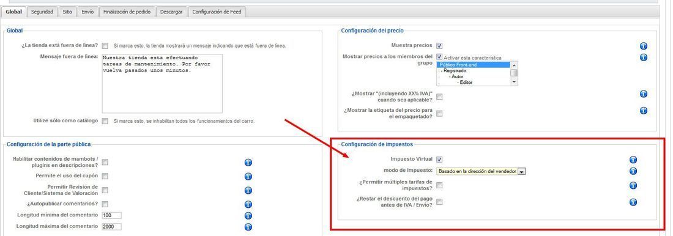673x236 pixels.
Task: Open the Finalización de pedido tab
Action: tap(127, 12)
